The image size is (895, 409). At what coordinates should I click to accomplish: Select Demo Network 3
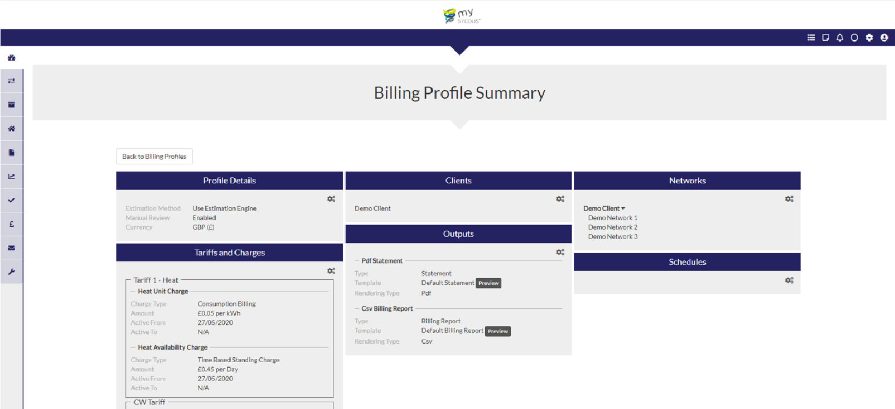(612, 237)
